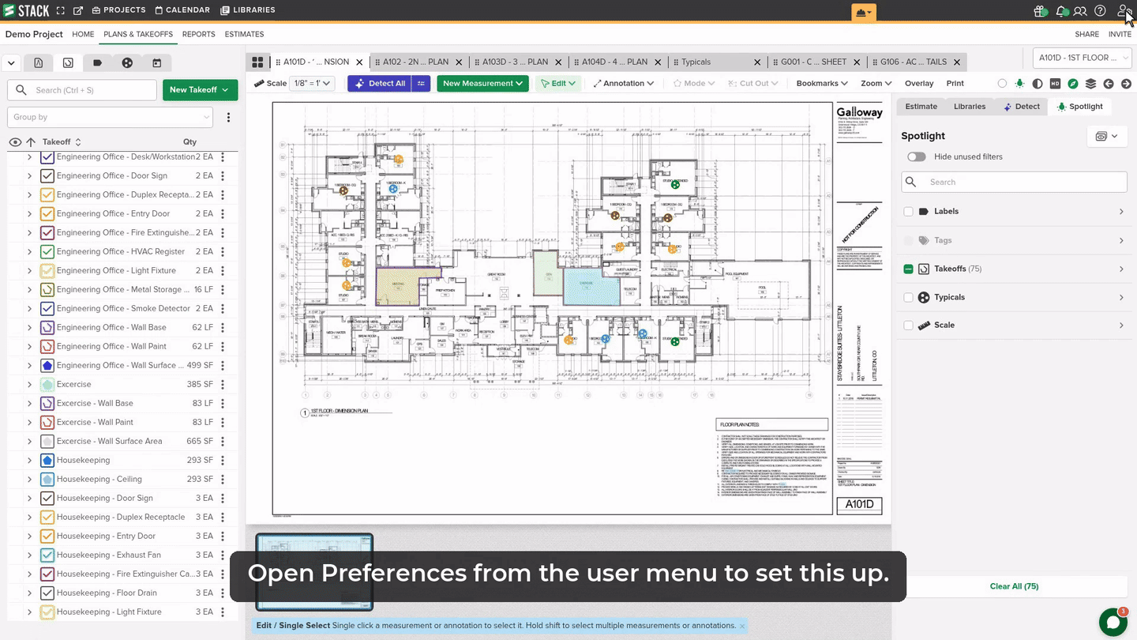Toggle the HD plan quality icon
This screenshot has width=1137, height=640.
1055,84
